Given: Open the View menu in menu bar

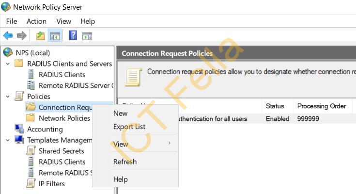Looking at the screenshot, I should point(64,21).
